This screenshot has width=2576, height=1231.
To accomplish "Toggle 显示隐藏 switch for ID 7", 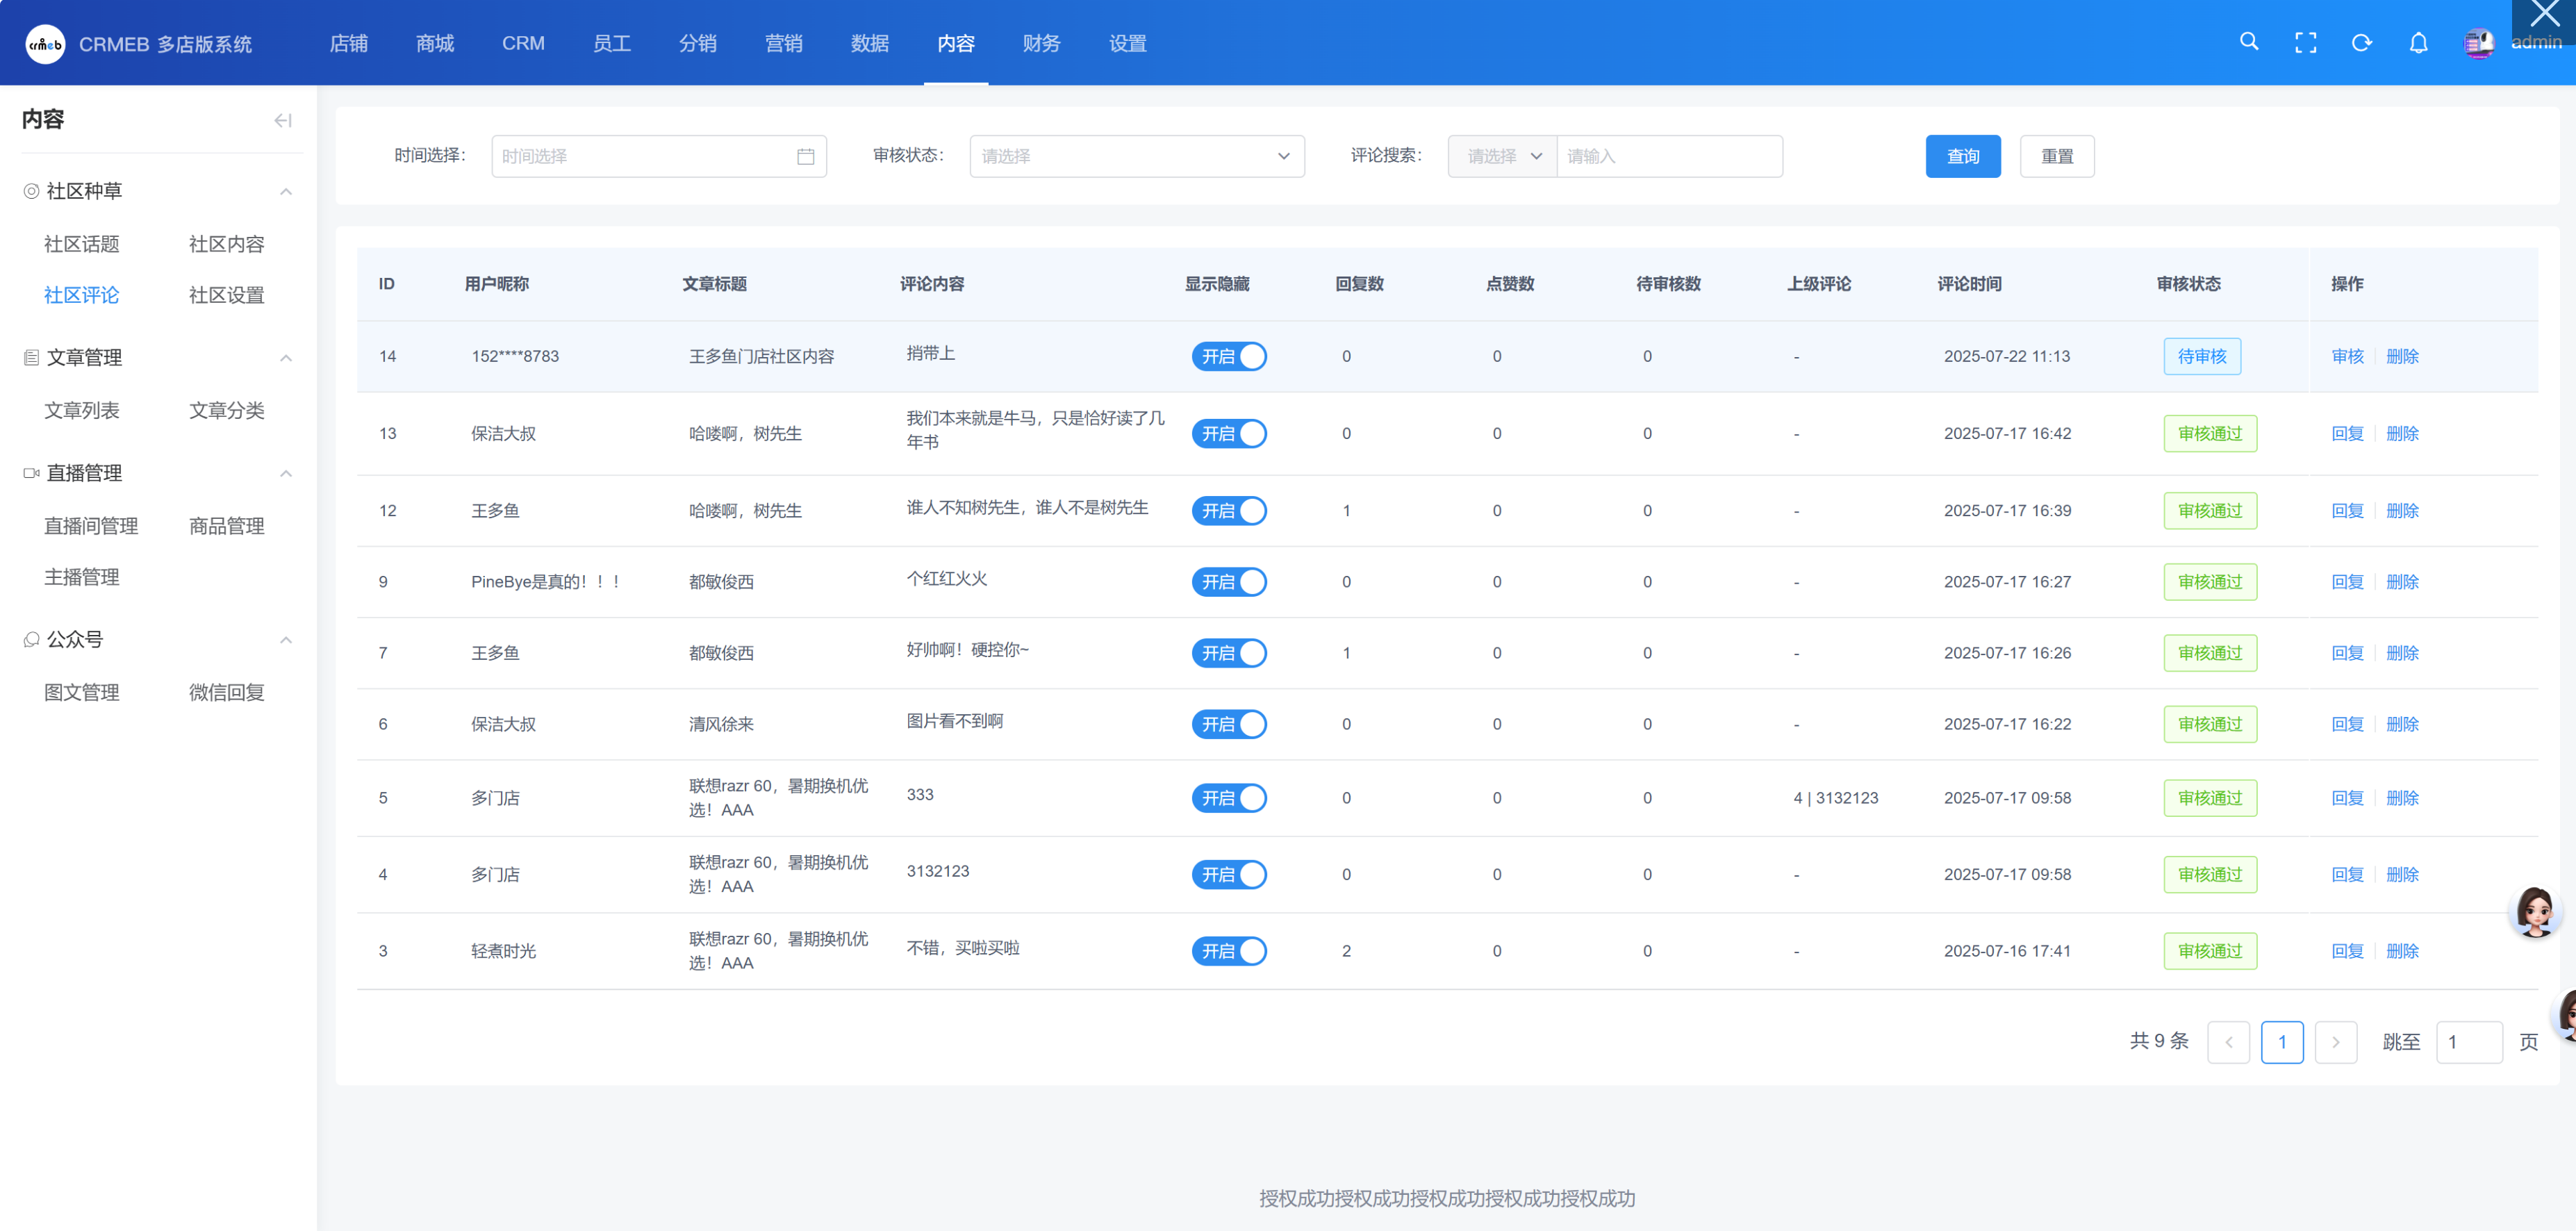I will pos(1228,652).
